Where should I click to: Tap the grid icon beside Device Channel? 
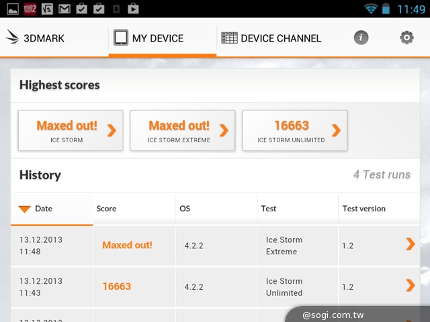click(229, 38)
